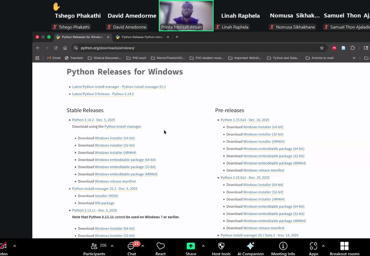Open MasterThesisinGh... bookmark folder
This screenshot has width=370, height=256.
(168, 58)
